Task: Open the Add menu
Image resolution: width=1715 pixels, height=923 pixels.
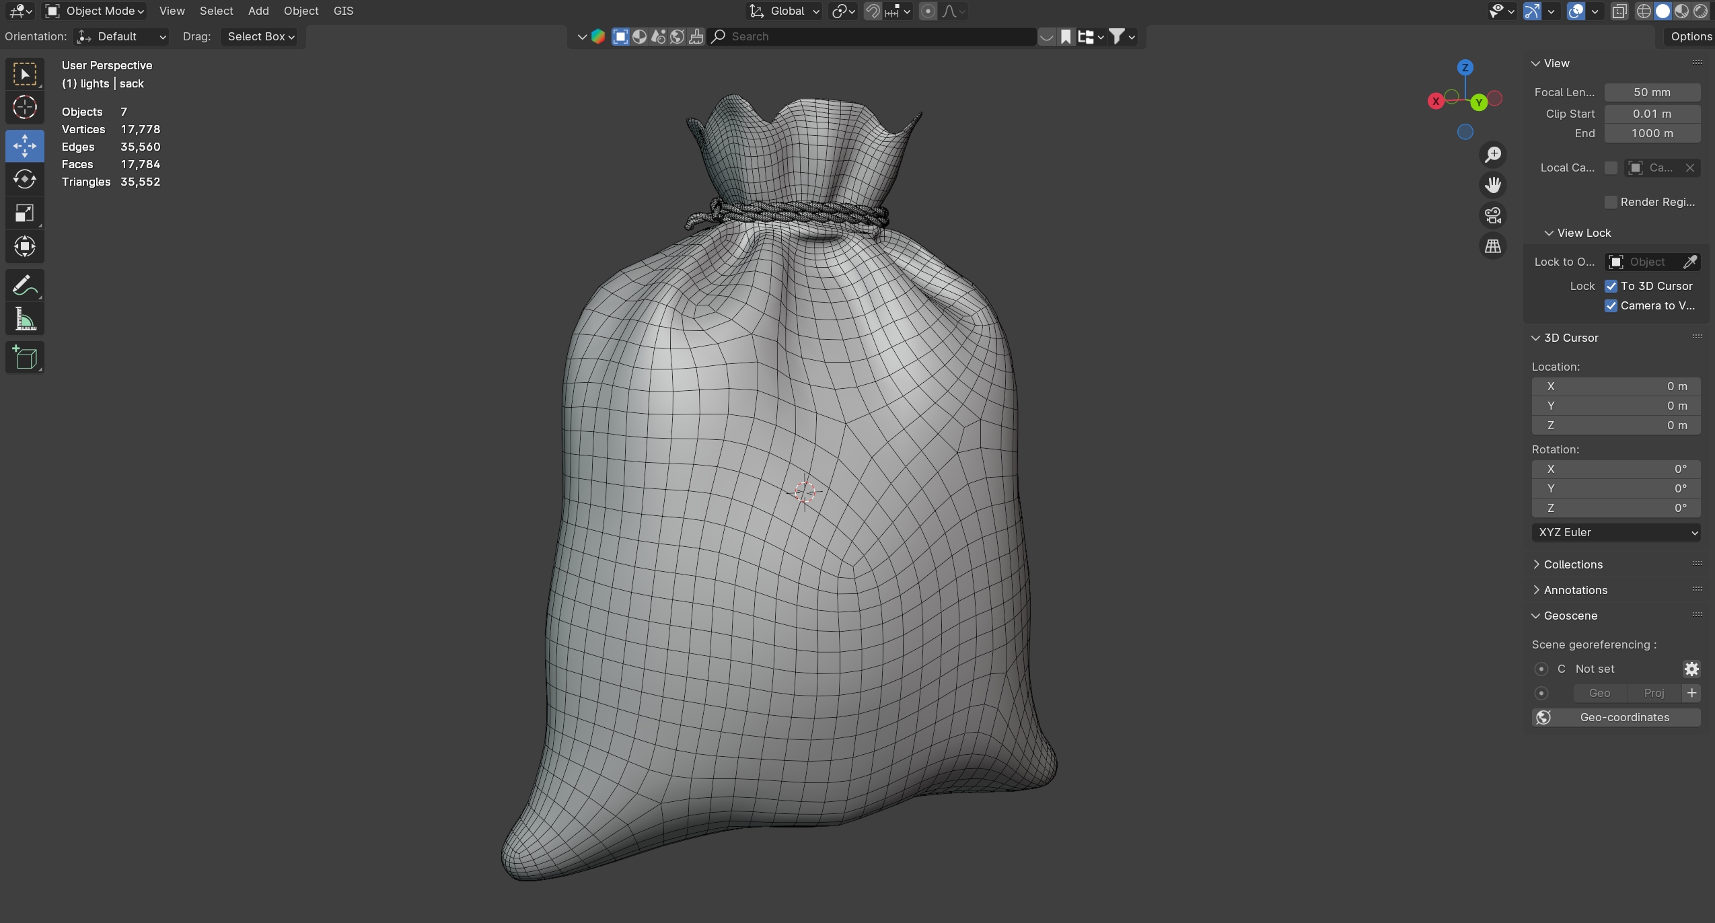Action: tap(258, 11)
